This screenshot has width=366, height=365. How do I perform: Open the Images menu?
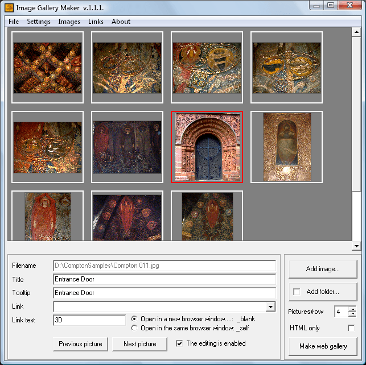coord(69,22)
